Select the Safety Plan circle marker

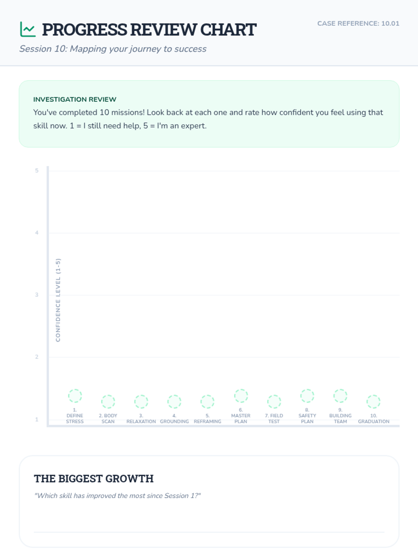307,396
